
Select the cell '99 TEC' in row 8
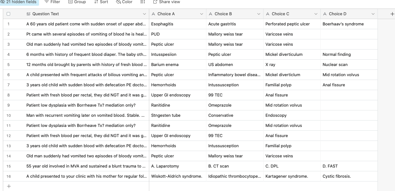235,95
